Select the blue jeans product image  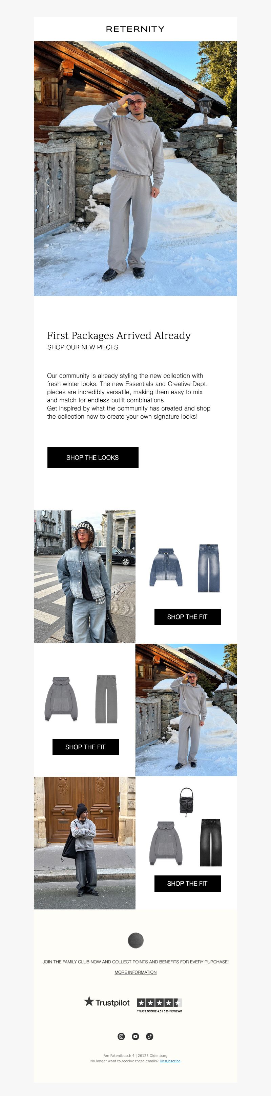(x=209, y=568)
